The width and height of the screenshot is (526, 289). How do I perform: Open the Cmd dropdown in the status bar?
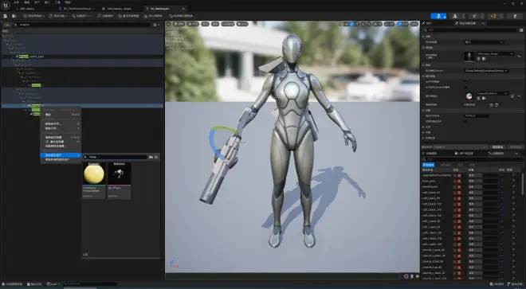point(53,284)
